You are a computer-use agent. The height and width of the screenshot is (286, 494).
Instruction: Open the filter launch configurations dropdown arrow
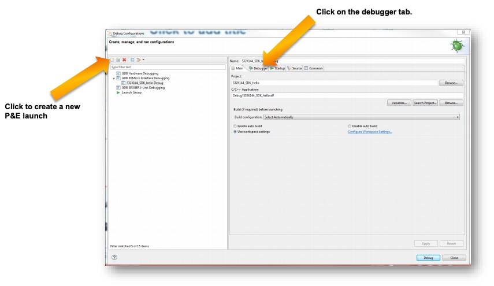point(143,60)
